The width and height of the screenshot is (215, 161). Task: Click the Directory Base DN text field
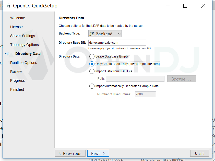(117, 43)
